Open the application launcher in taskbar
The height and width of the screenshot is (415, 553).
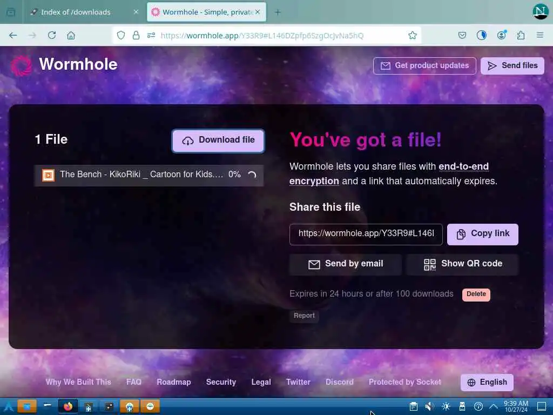8,406
